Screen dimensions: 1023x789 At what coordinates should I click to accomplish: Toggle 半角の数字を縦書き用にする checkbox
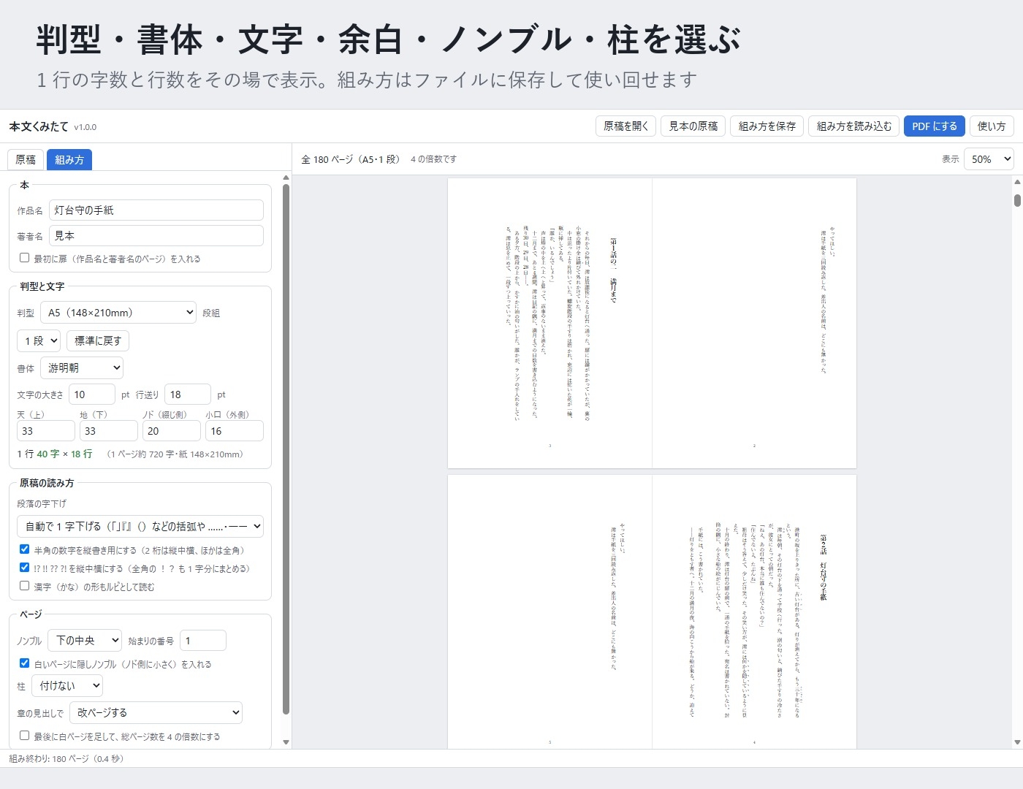(24, 549)
